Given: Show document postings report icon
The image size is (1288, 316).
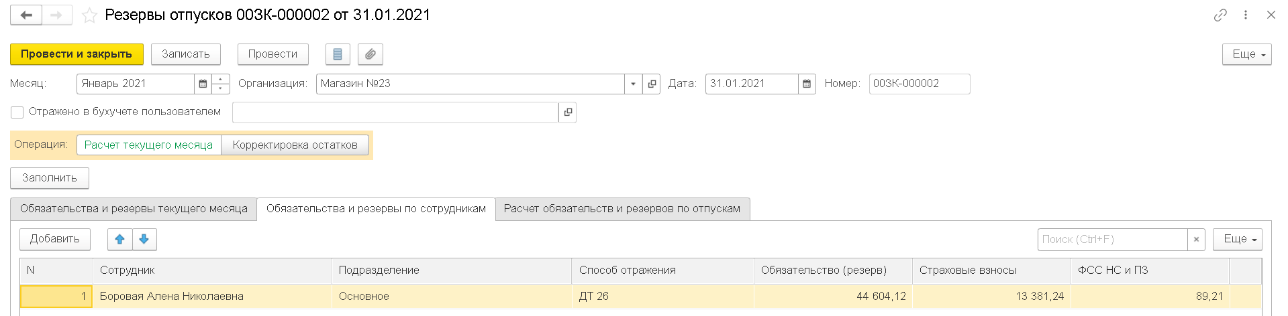Looking at the screenshot, I should coord(338,54).
